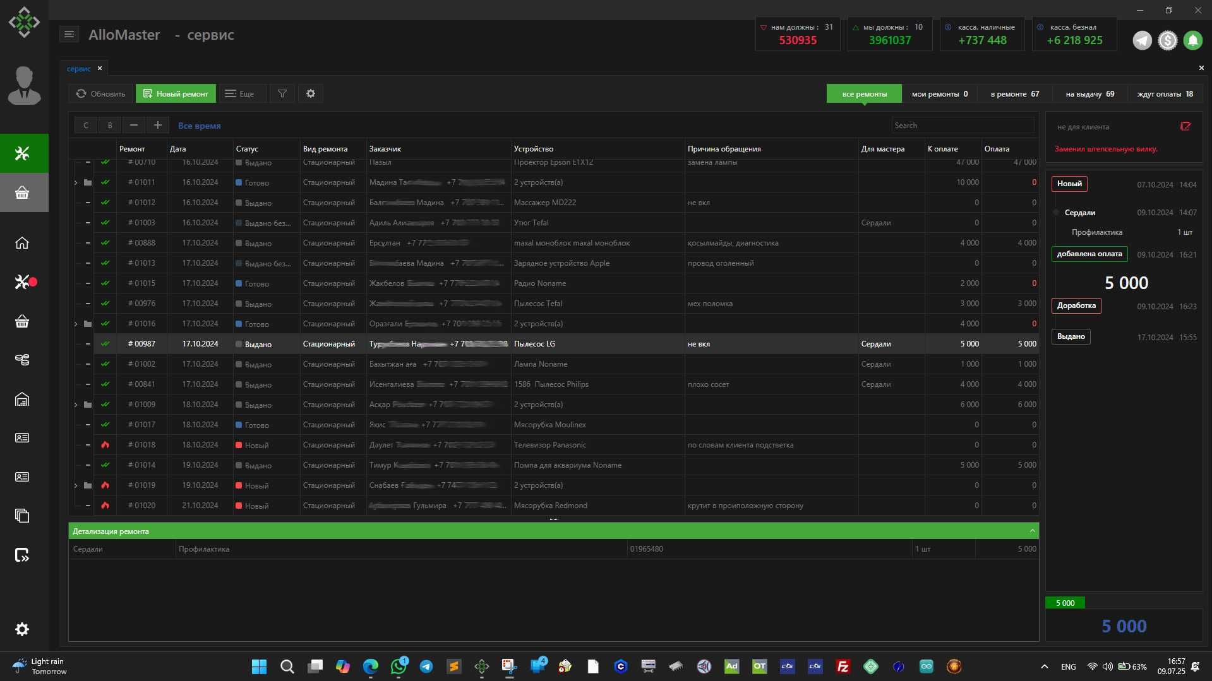The height and width of the screenshot is (681, 1212).
Task: Click into the Search field
Action: tap(963, 126)
